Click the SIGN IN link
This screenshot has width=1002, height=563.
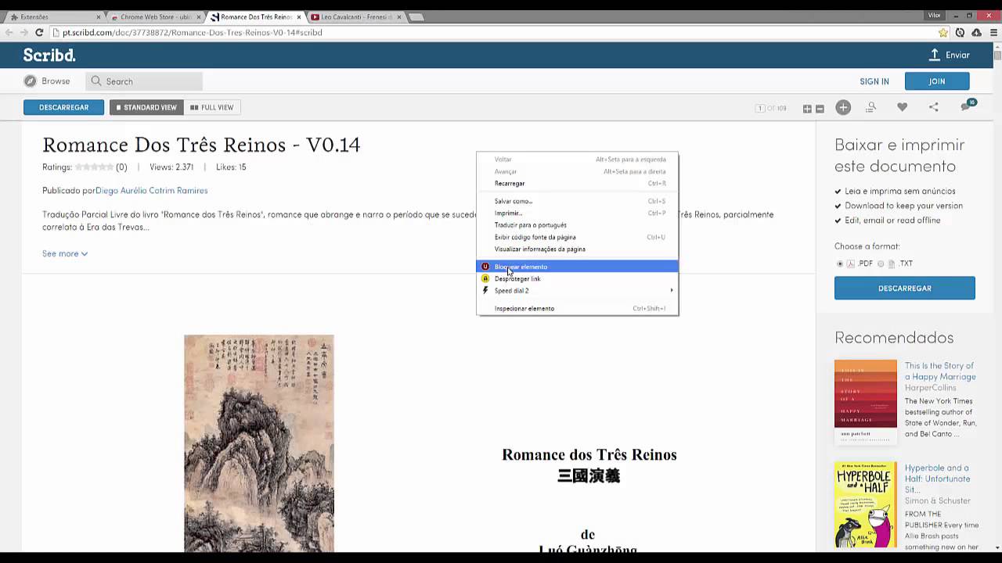coord(874,81)
